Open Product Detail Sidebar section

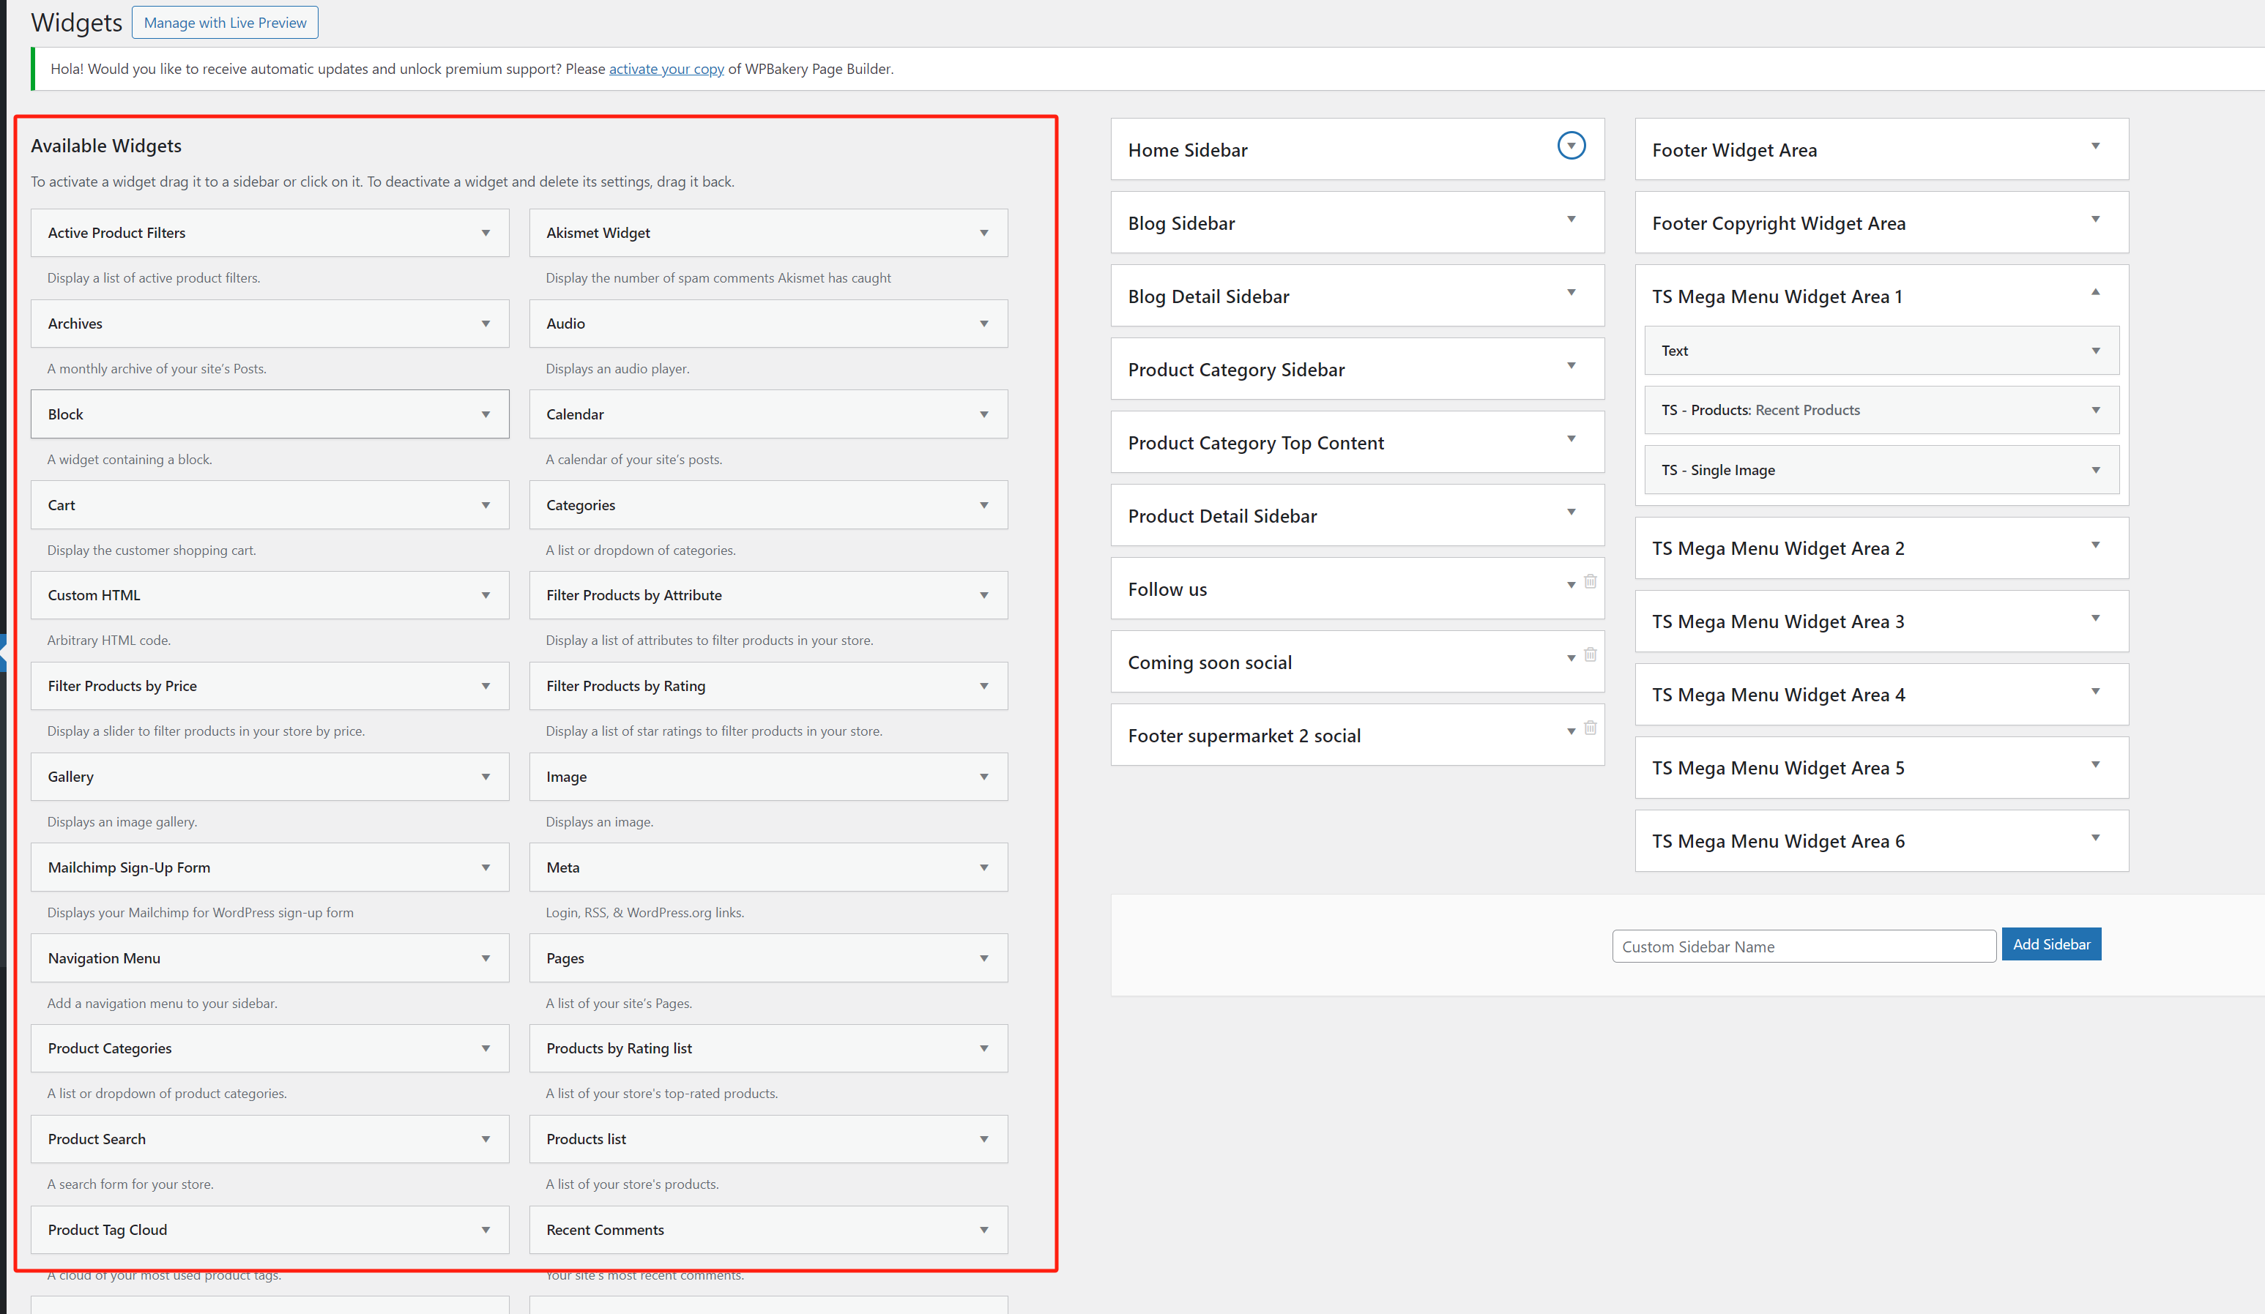coord(1571,512)
